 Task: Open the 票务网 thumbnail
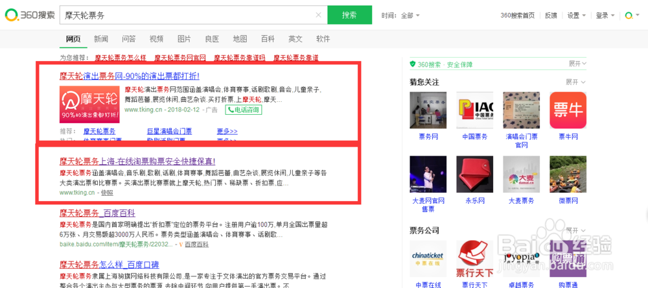click(x=428, y=110)
